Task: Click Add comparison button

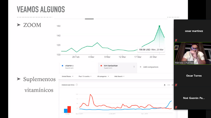Action: [x=149, y=67]
